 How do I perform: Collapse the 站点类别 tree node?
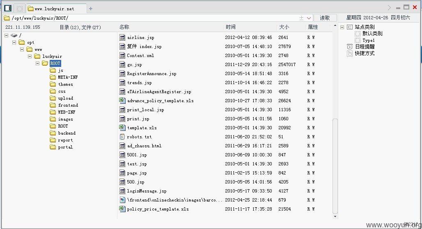pyautogui.click(x=342, y=27)
